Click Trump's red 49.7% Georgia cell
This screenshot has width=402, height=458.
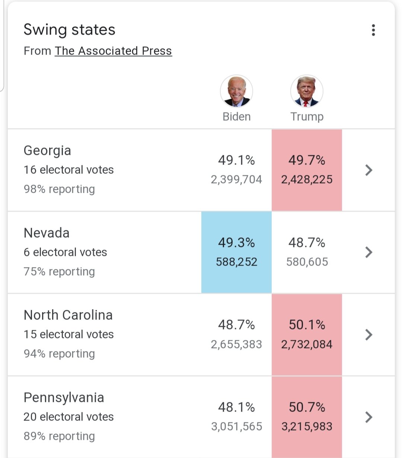click(x=307, y=170)
